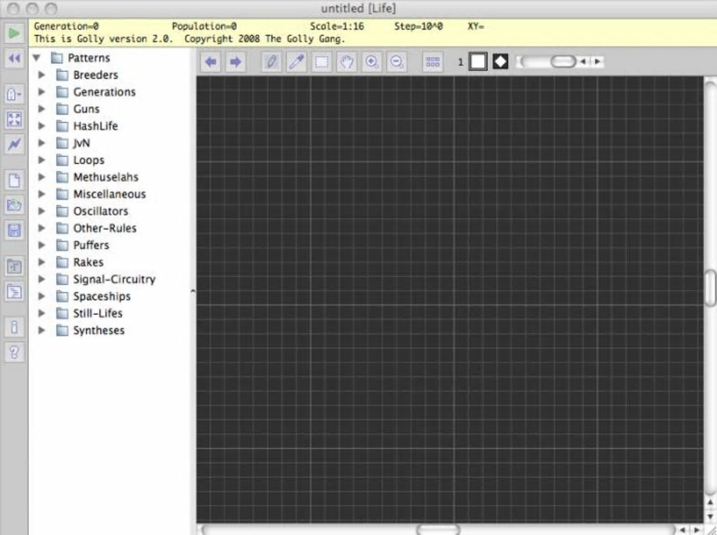
Task: Select the Puffers folder label
Action: pos(91,245)
